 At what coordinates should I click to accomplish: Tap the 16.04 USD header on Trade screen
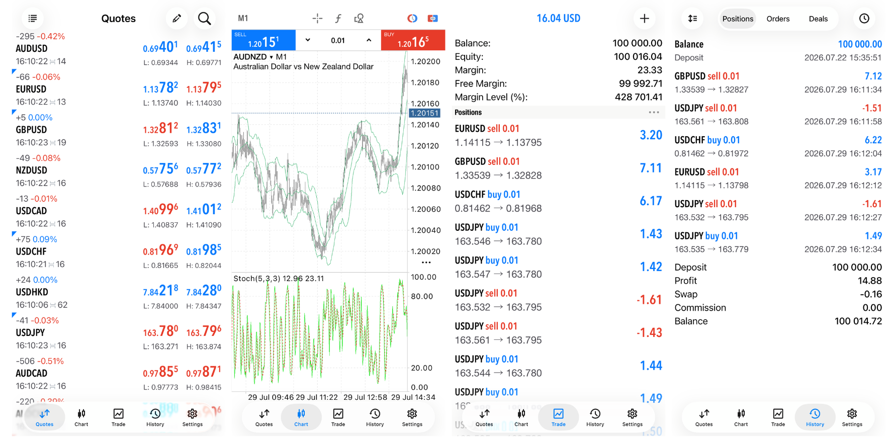point(558,19)
